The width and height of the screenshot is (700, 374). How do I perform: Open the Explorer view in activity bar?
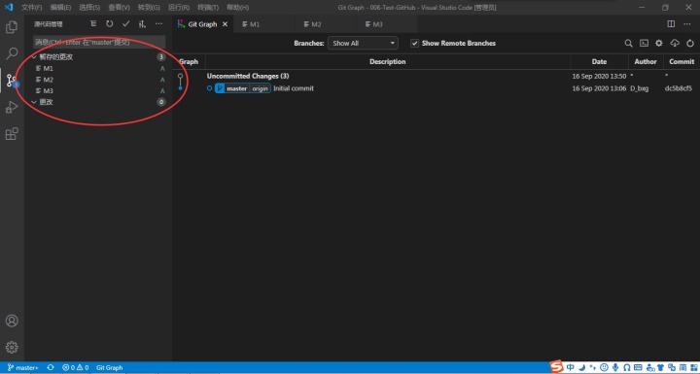(x=12, y=27)
